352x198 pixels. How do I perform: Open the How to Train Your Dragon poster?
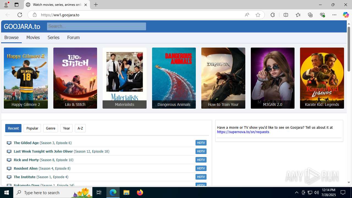click(223, 78)
